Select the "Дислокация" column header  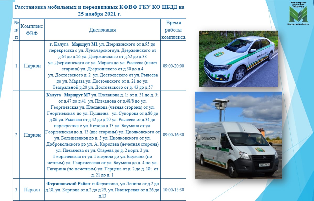coord(102,30)
